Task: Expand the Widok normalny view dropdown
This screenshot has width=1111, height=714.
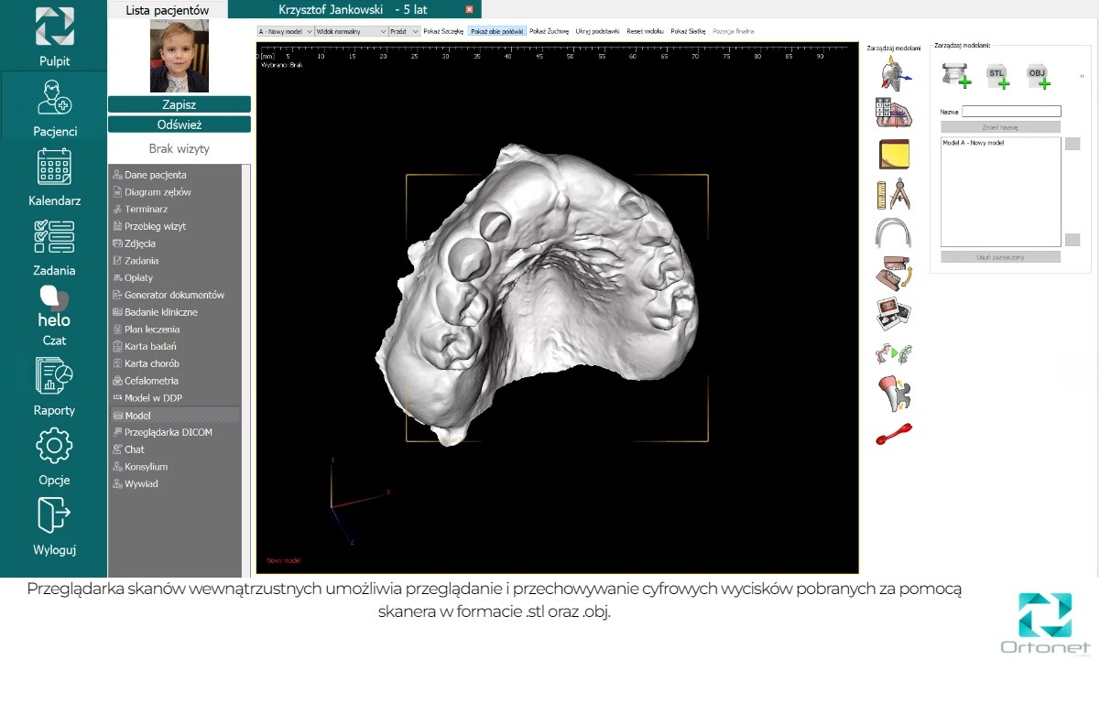Action: pos(352,31)
